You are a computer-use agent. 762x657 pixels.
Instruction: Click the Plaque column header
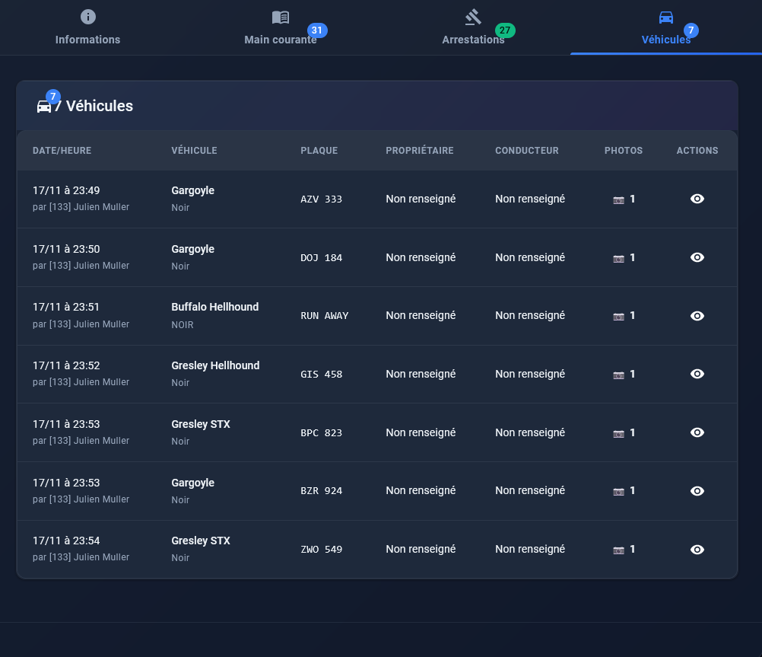319,151
